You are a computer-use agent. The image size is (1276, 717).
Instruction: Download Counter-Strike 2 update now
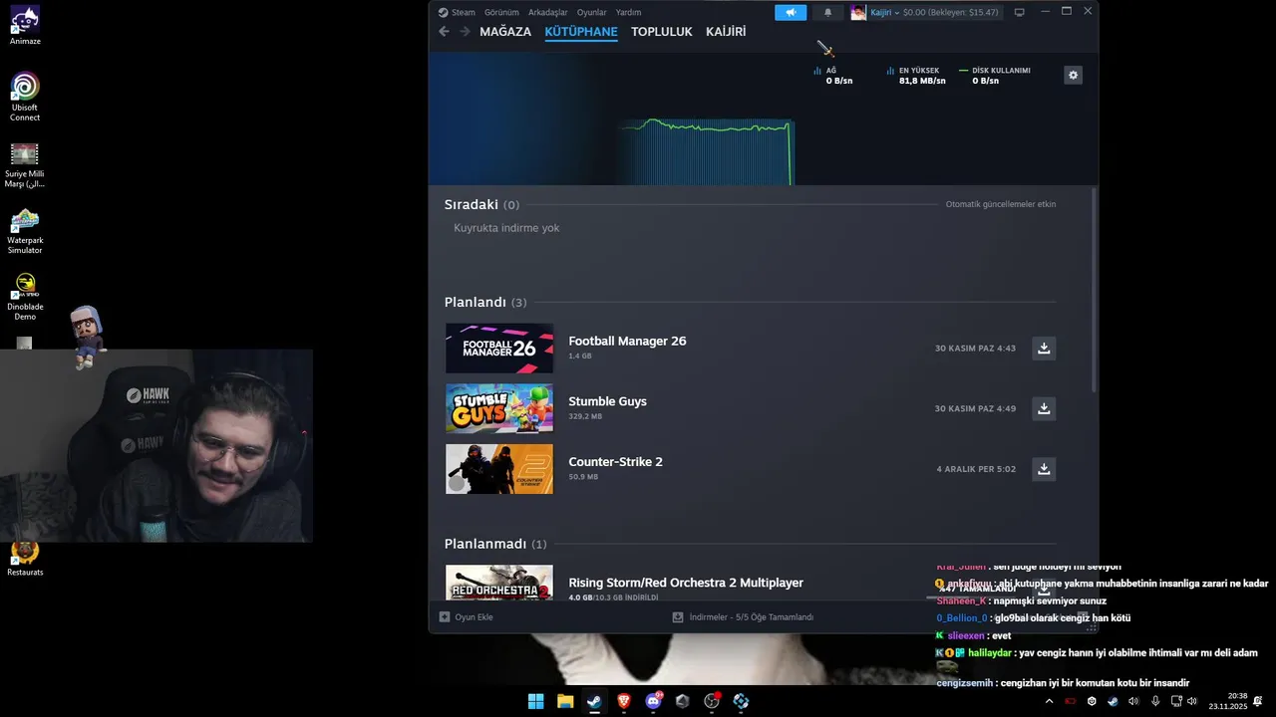tap(1044, 469)
